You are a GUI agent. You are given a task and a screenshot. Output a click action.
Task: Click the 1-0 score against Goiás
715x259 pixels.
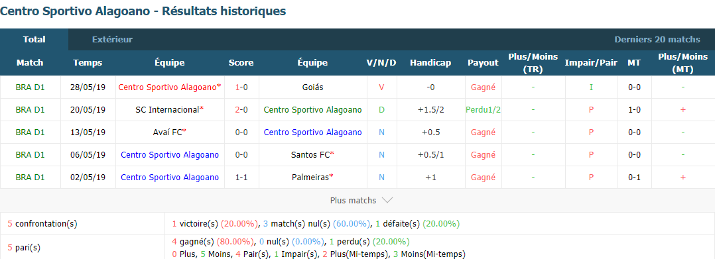(x=241, y=87)
